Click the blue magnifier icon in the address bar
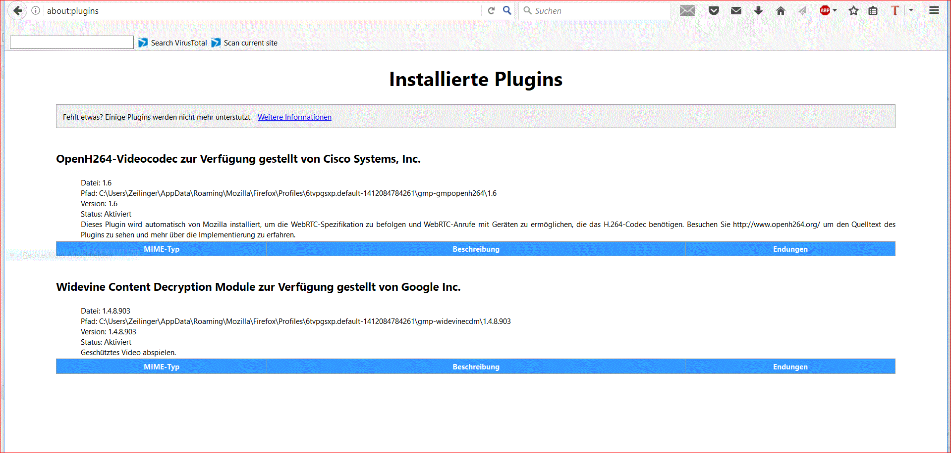 (507, 10)
